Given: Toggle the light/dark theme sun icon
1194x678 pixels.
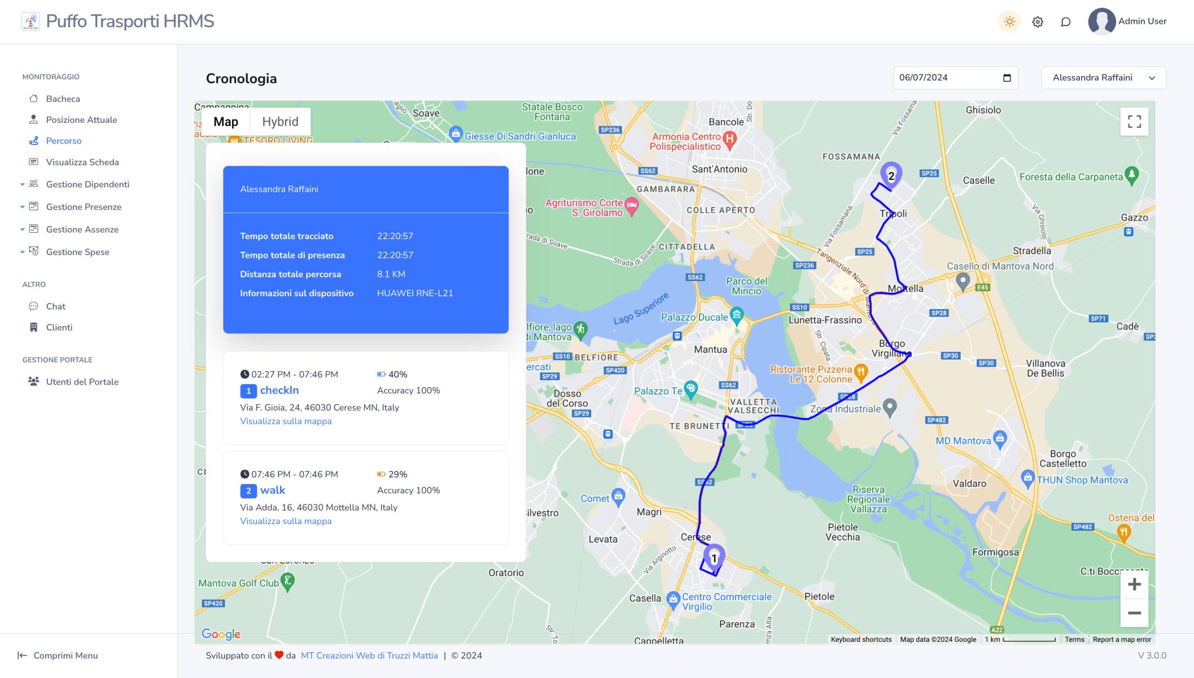Looking at the screenshot, I should click(1010, 22).
